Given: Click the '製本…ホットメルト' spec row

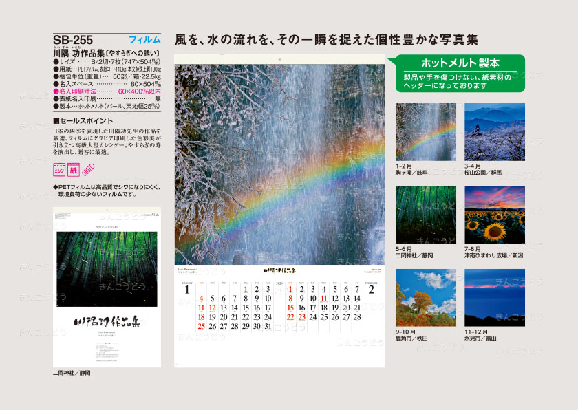Looking at the screenshot, I should click(107, 106).
